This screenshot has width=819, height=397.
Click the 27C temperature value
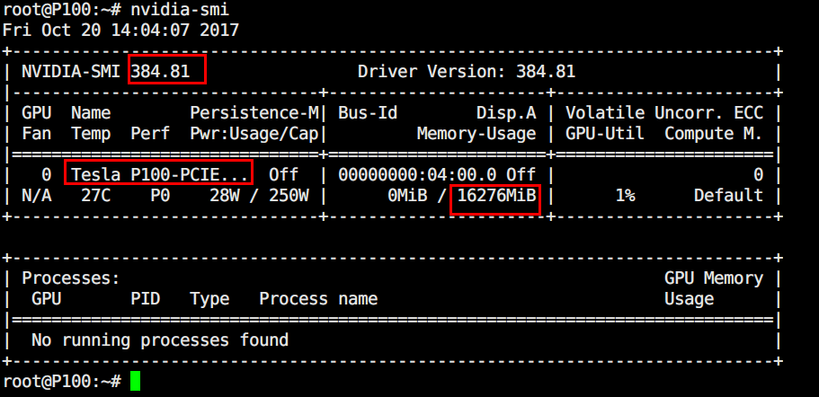[x=96, y=196]
